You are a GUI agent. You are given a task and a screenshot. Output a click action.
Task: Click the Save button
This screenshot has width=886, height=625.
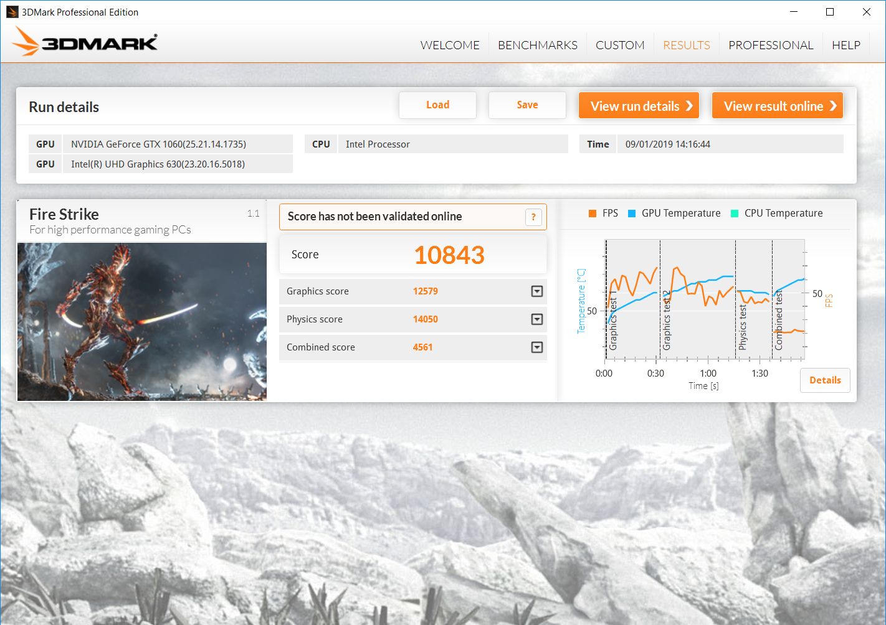pos(527,105)
